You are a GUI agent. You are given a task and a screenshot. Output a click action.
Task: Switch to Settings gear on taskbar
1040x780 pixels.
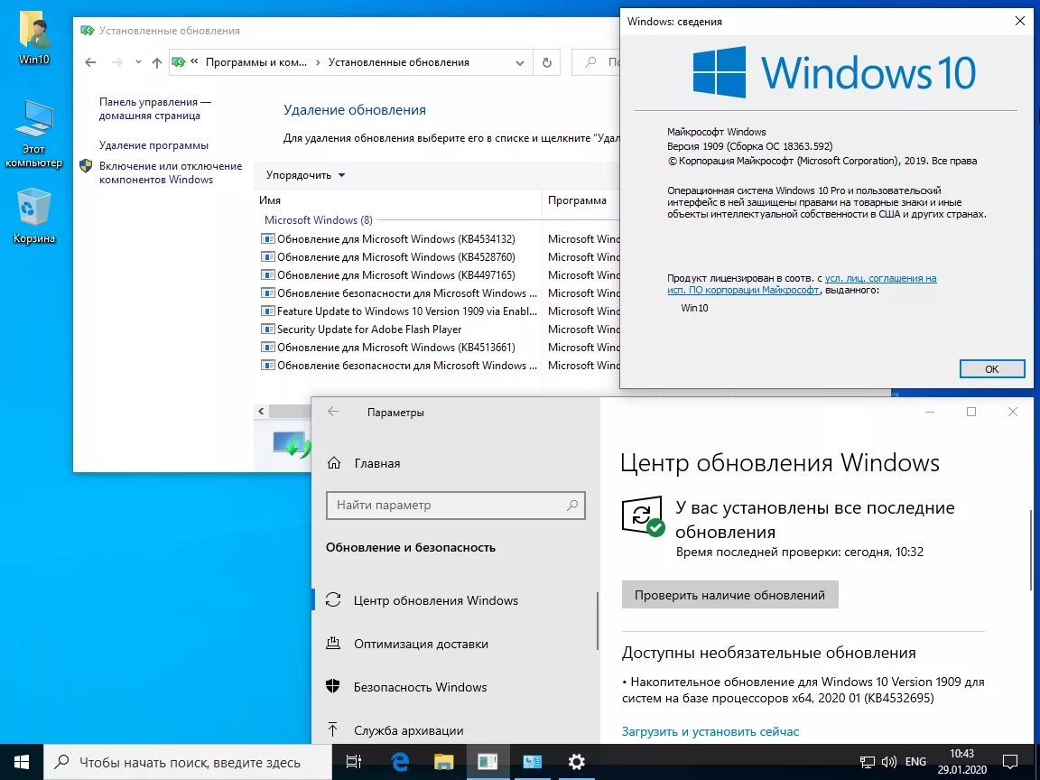tap(576, 762)
